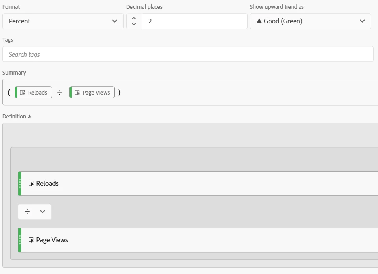
Task: Click the Decimal places label
Action: point(144,7)
